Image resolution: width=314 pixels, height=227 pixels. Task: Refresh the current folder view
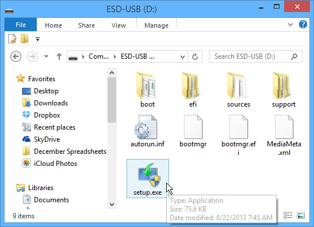[195, 57]
